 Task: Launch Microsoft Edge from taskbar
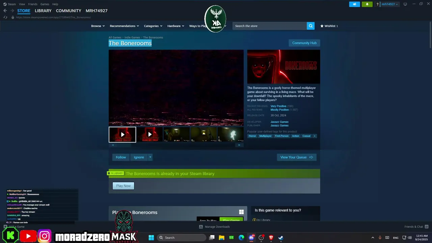point(241,238)
